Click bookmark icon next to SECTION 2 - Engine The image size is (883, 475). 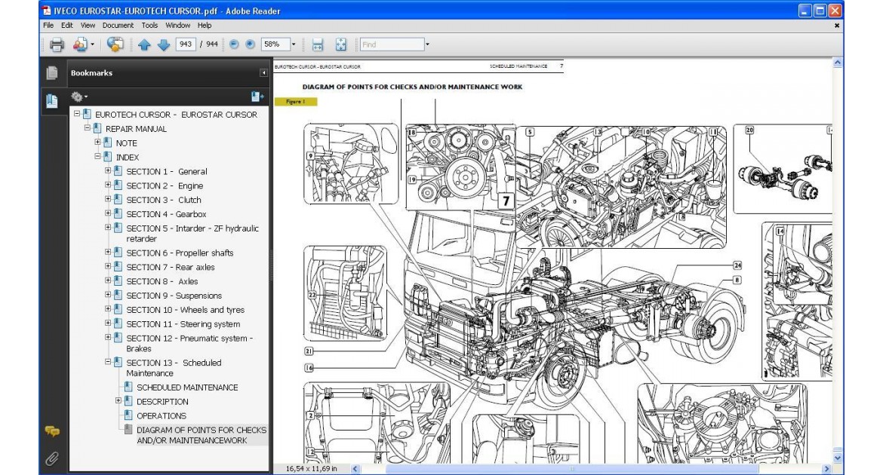[118, 185]
